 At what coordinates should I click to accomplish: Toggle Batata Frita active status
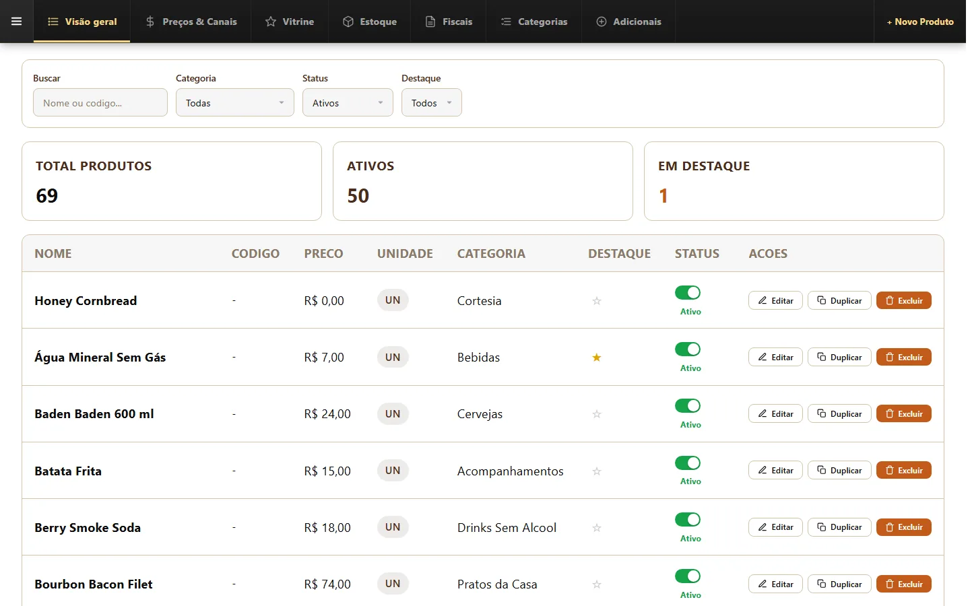coord(688,463)
